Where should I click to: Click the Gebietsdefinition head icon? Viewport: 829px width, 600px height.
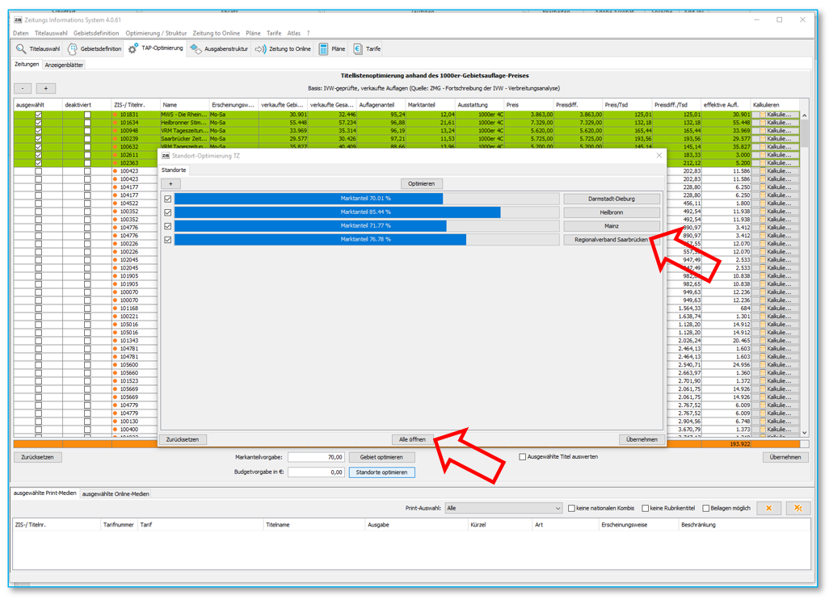pyautogui.click(x=73, y=49)
